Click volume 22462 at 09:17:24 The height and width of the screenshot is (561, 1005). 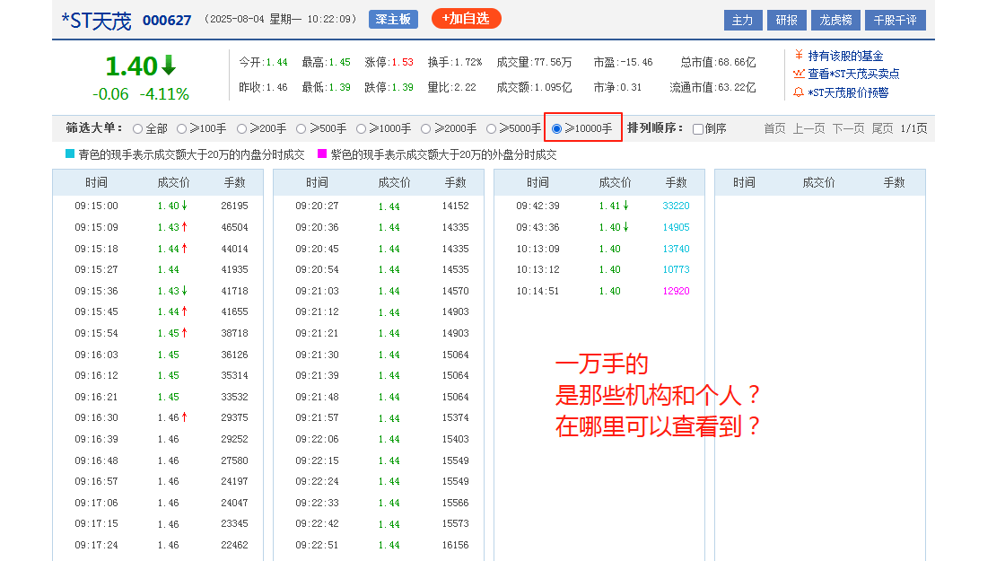click(234, 545)
